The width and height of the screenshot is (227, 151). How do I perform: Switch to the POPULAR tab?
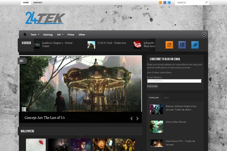[154, 98]
